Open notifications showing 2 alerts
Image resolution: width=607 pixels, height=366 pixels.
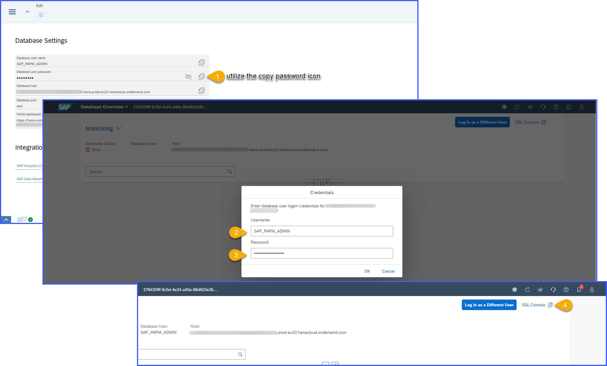(x=579, y=289)
